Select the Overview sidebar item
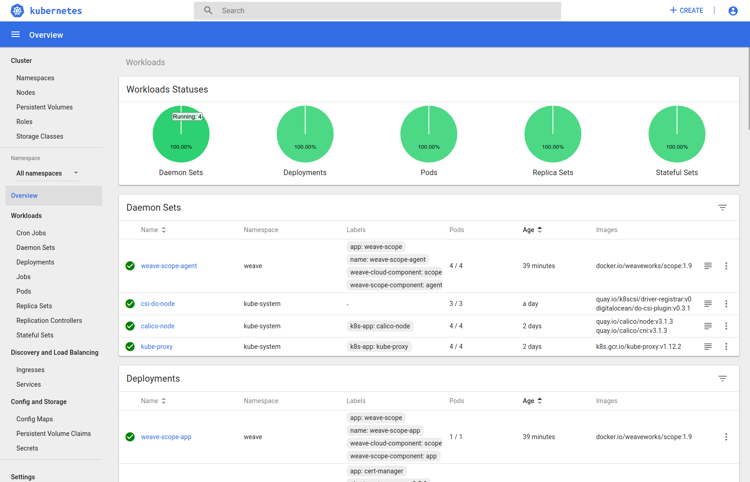 click(54, 196)
